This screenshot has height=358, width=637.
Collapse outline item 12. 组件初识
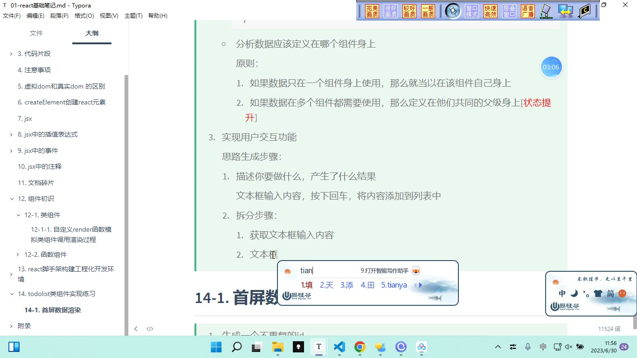(12, 199)
